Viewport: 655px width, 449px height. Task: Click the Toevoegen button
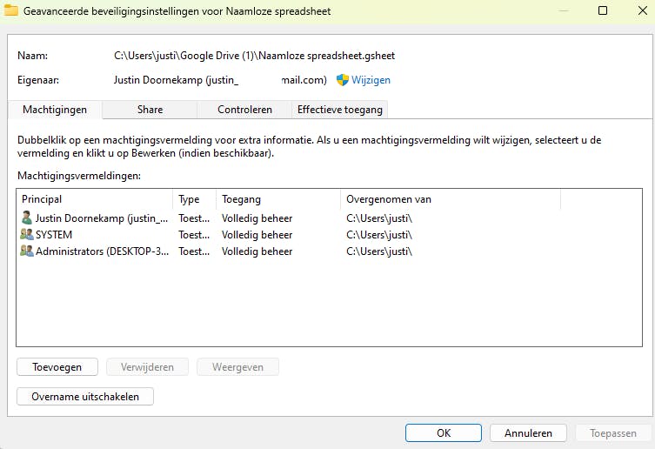57,367
